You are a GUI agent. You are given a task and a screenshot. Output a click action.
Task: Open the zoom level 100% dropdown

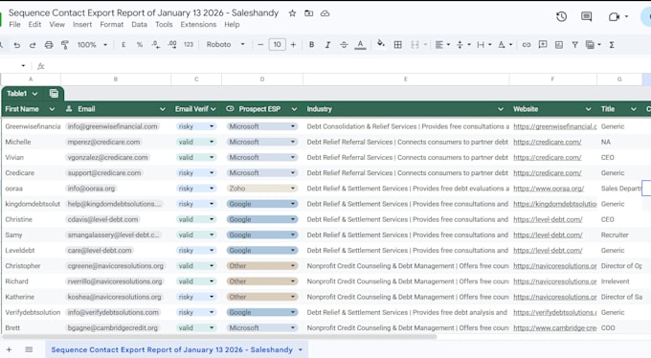coord(92,44)
